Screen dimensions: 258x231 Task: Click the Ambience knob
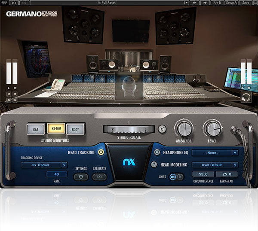184,129
